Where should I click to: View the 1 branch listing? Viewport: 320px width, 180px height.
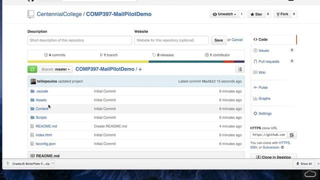pyautogui.click(x=109, y=55)
